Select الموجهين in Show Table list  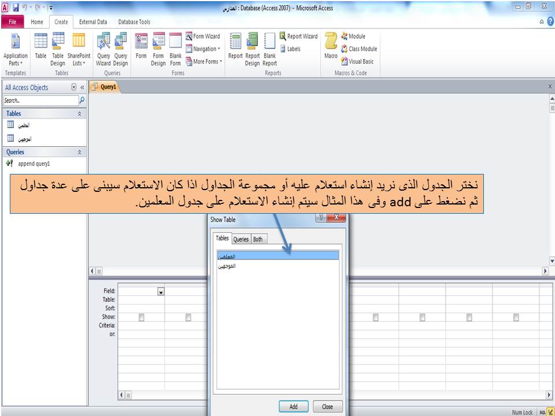[x=277, y=266]
